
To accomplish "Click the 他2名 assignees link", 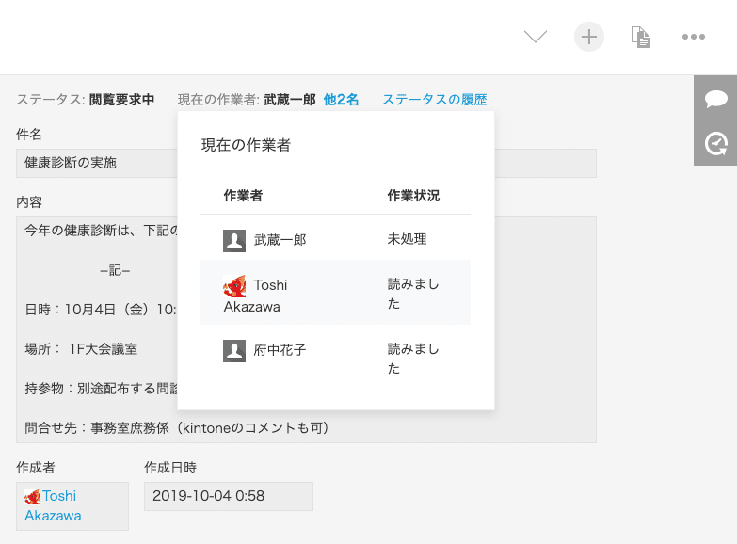I will (x=341, y=99).
